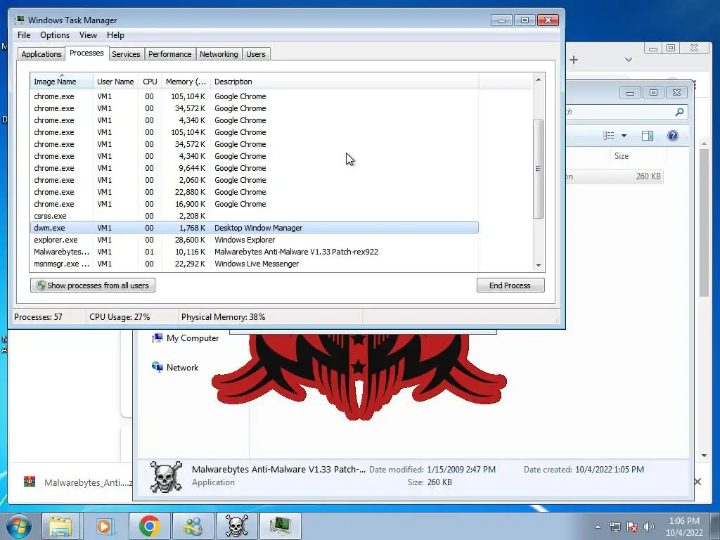Click the Explorer search magnifier icon
Image resolution: width=720 pixels, height=540 pixels.
tap(680, 112)
